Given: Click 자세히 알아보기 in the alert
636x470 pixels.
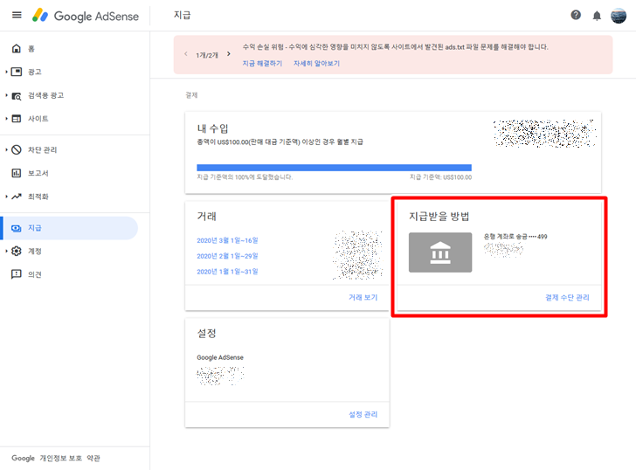Looking at the screenshot, I should 316,64.
